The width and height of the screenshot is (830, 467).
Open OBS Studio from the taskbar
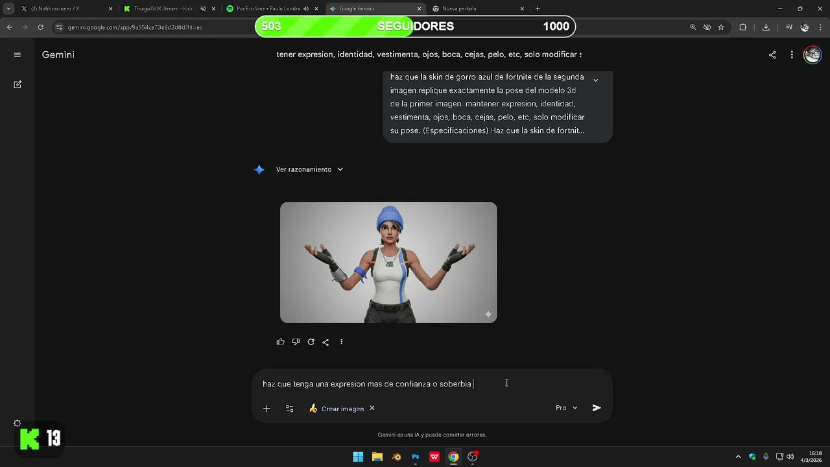point(473,457)
